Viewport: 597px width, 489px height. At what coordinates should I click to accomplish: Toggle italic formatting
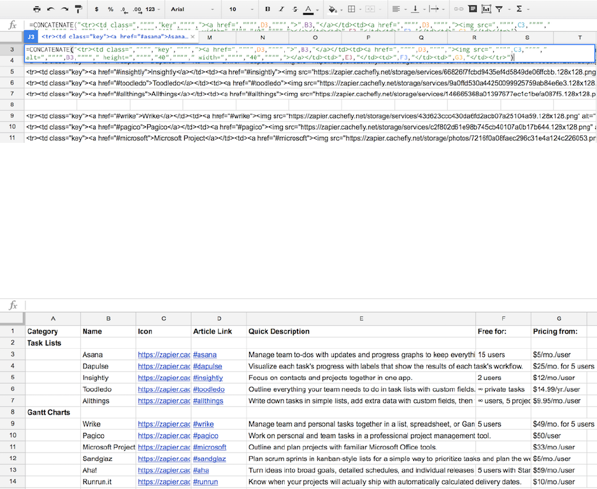[282, 9]
